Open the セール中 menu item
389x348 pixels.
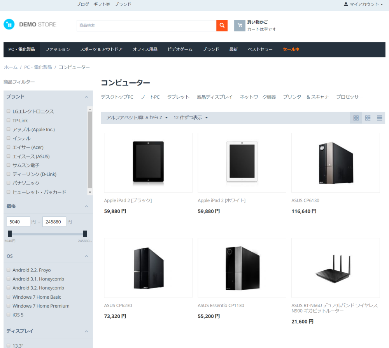pyautogui.click(x=291, y=49)
